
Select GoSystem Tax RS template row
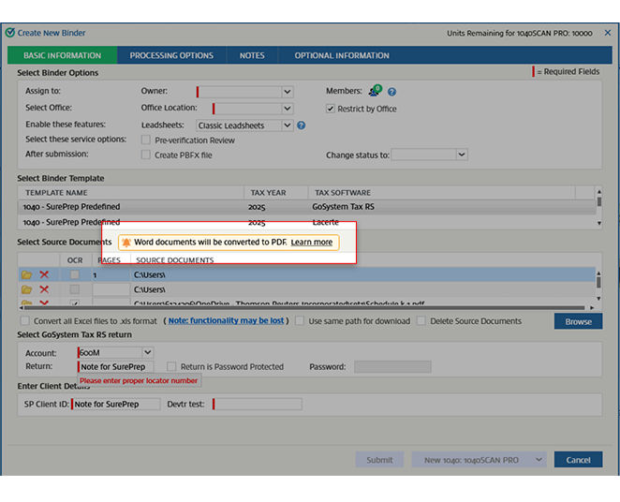306,207
